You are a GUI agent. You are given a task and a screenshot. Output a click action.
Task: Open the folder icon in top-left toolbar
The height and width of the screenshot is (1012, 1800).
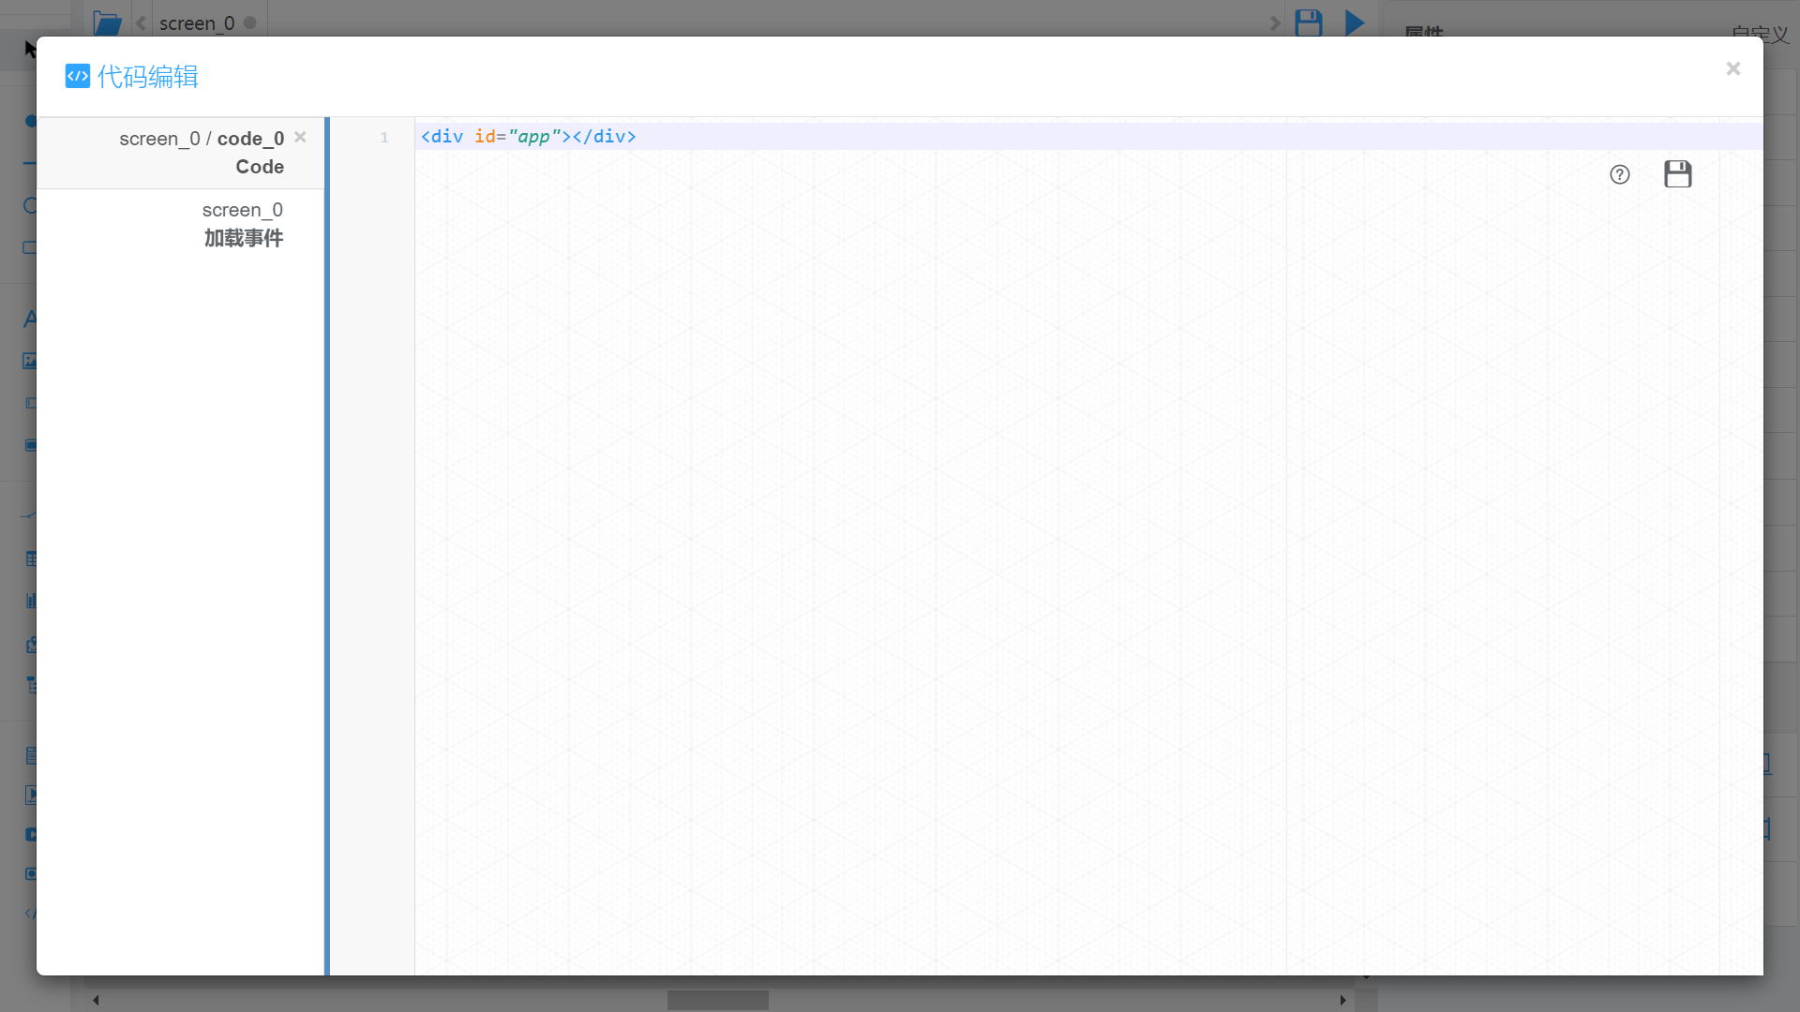pyautogui.click(x=107, y=22)
